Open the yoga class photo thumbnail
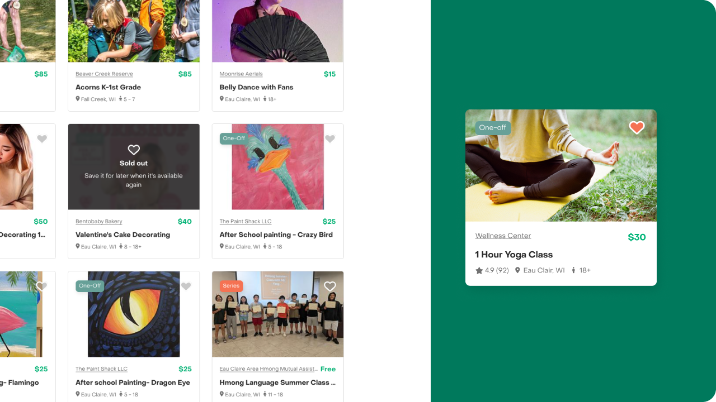This screenshot has height=402, width=716. pyautogui.click(x=561, y=166)
